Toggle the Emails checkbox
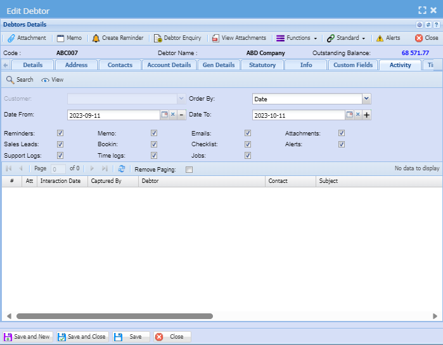Screen dimensions: 443x345 (x=248, y=134)
